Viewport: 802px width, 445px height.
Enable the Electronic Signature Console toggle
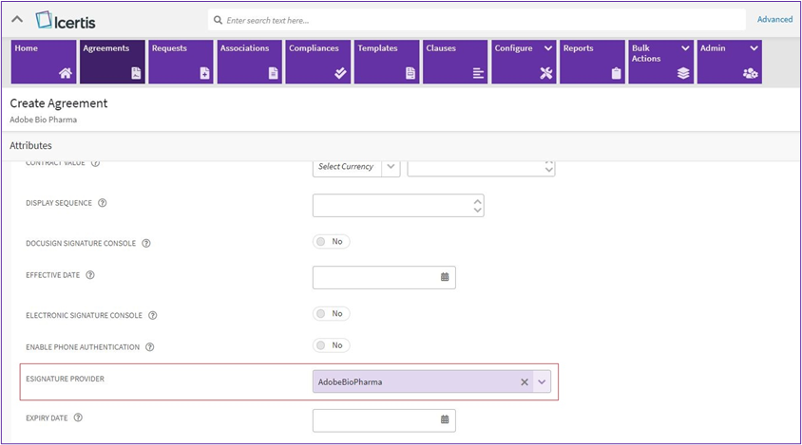tap(331, 314)
